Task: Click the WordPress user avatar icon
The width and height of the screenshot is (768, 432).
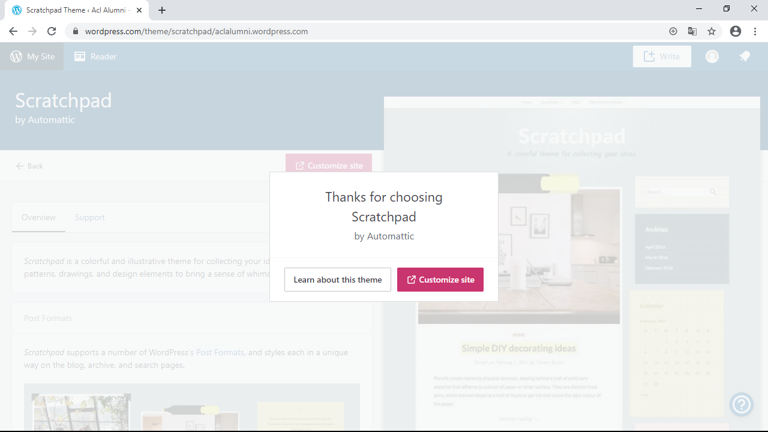Action: 712,56
